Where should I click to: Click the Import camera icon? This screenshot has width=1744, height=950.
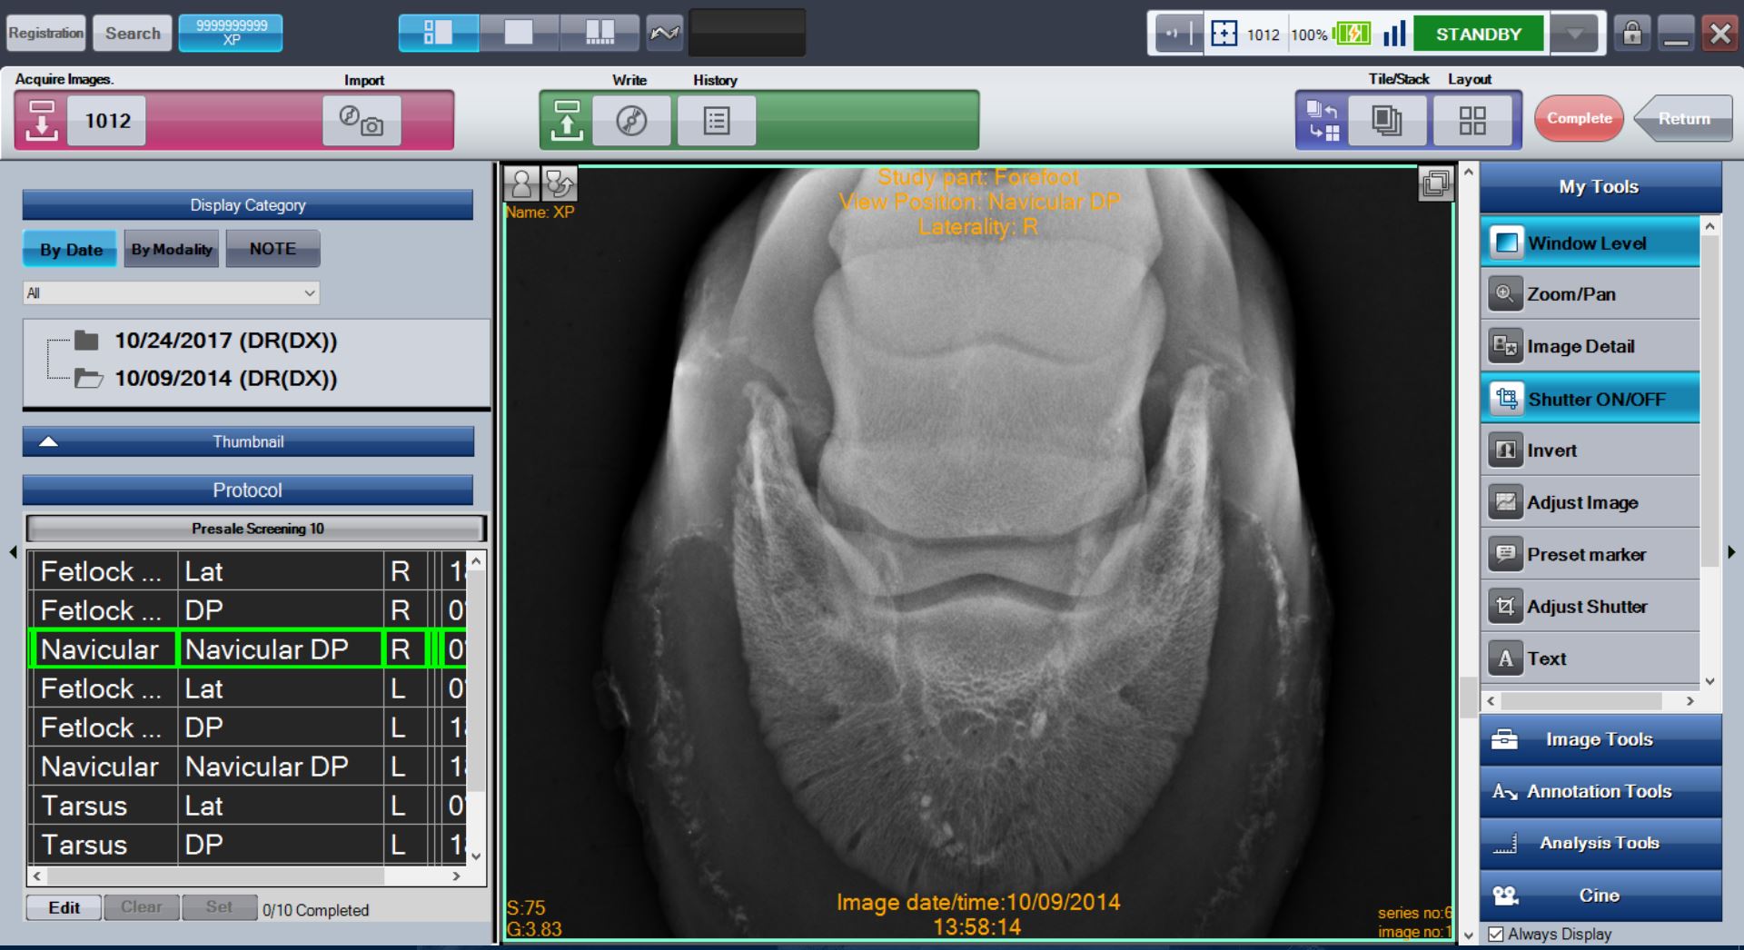click(x=362, y=121)
